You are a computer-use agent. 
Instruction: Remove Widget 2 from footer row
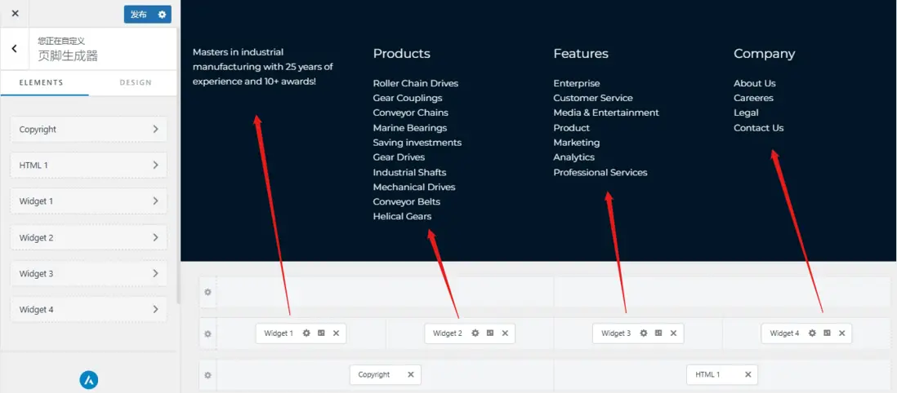point(505,333)
